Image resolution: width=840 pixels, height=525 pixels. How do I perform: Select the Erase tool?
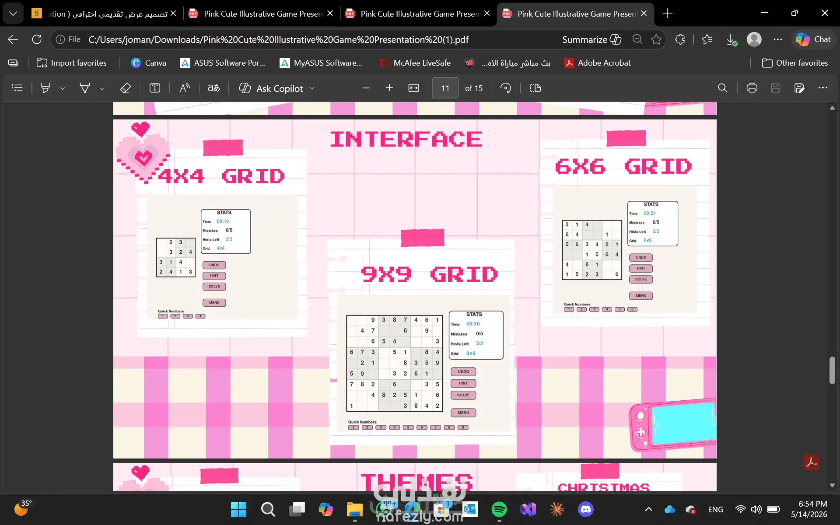point(126,88)
